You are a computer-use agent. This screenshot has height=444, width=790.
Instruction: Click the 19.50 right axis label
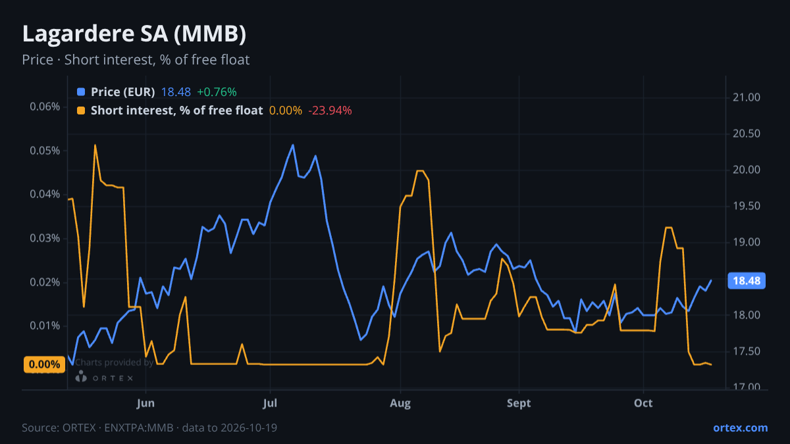click(746, 206)
